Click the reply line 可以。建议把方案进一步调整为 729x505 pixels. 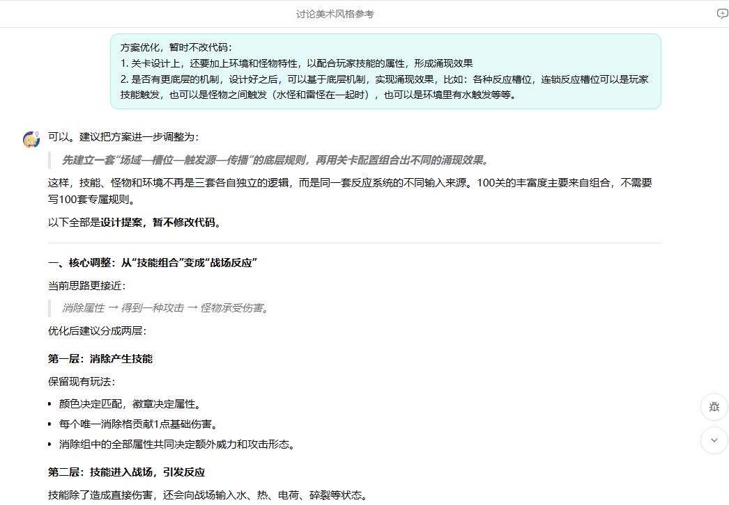coord(123,137)
